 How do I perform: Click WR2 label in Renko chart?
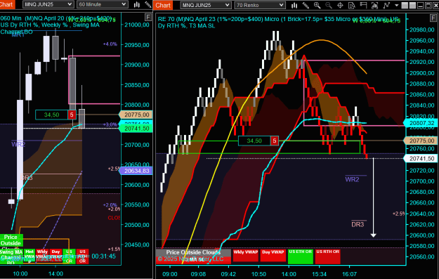click(352, 179)
